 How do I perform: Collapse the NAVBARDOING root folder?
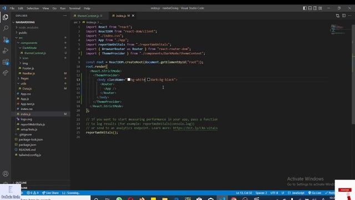25,22
